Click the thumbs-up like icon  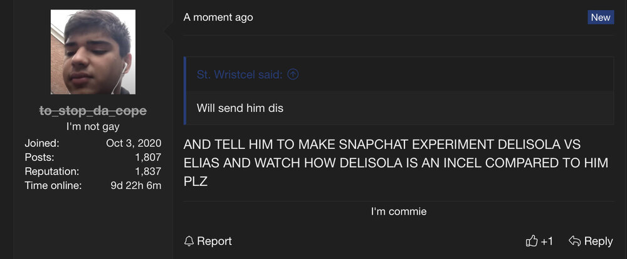click(532, 241)
